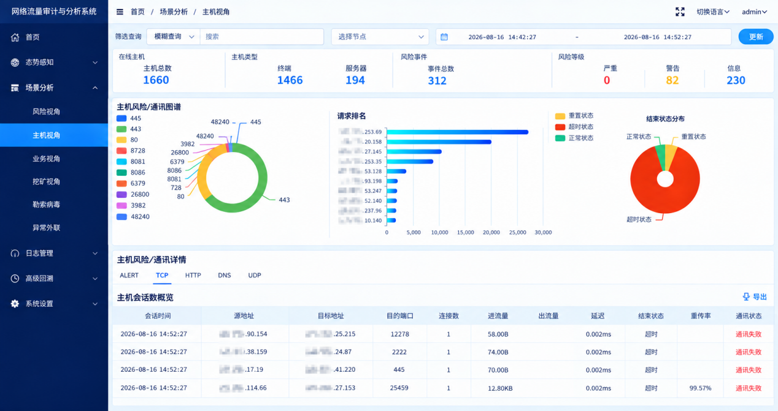Click the 会话时间 column header
The width and height of the screenshot is (778, 411).
pos(158,316)
